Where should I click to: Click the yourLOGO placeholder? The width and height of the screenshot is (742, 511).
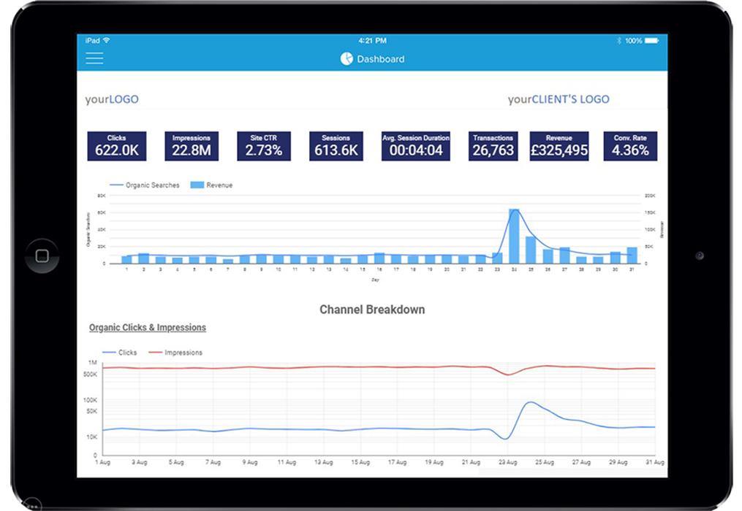[112, 99]
